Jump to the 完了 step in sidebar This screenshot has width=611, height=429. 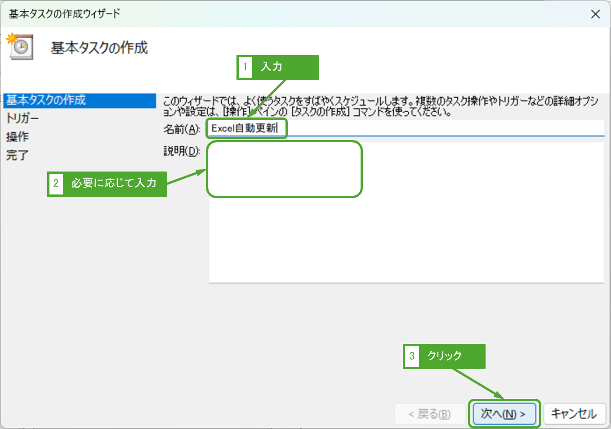(18, 155)
